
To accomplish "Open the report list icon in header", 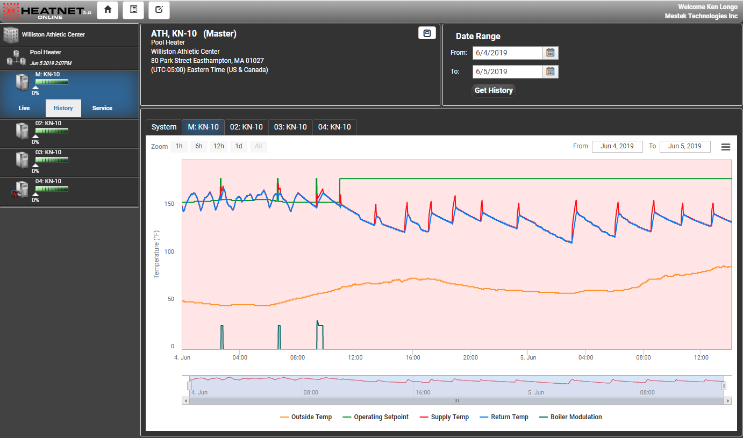I will tap(133, 10).
